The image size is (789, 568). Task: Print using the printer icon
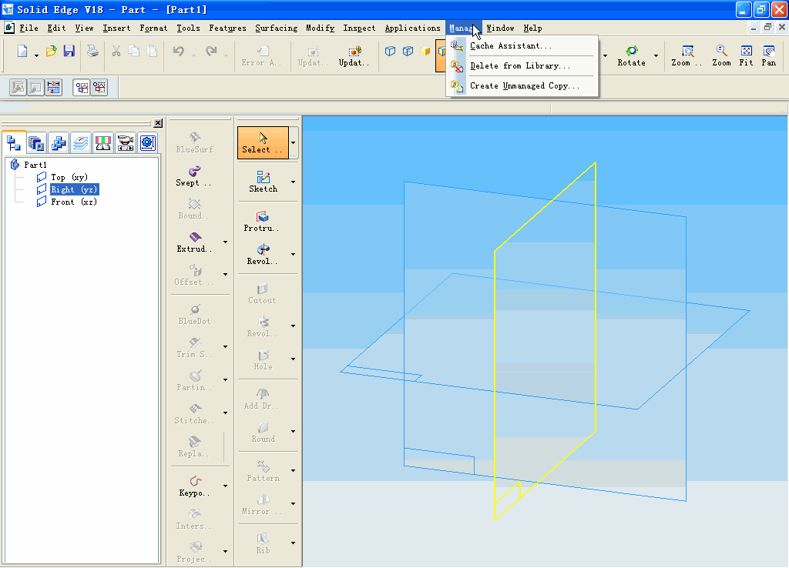92,51
